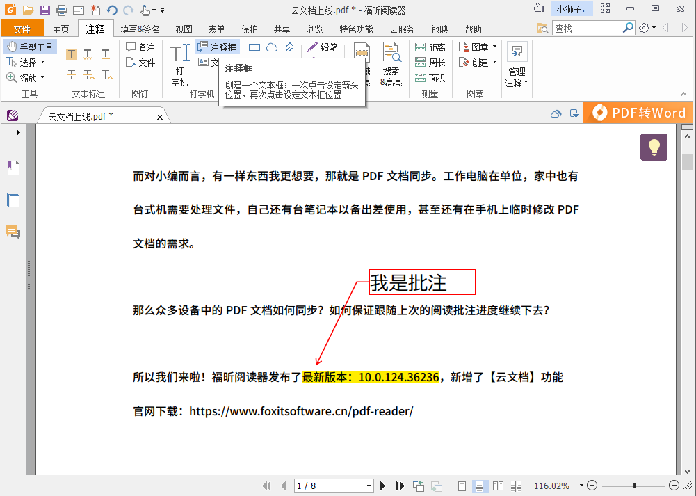Enable single page view mode

click(462, 486)
